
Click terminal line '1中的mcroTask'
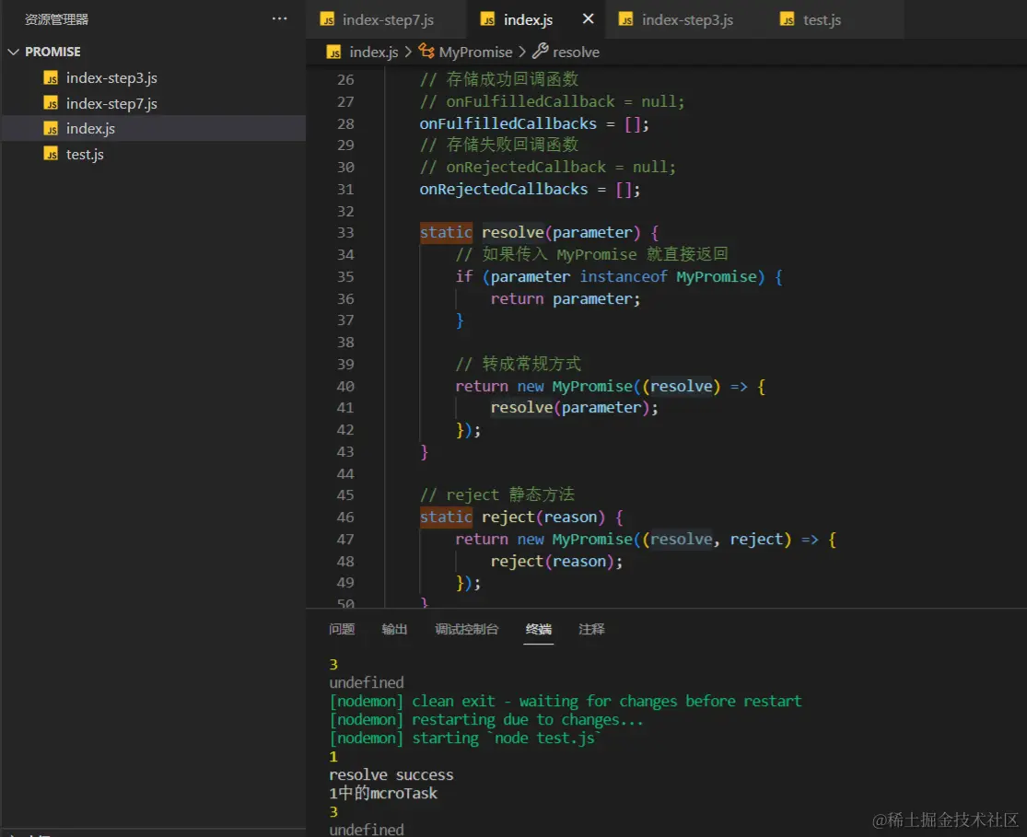coord(383,793)
